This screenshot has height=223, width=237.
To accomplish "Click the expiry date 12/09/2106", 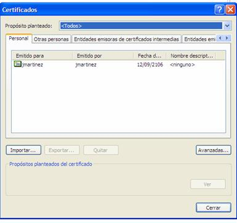I will pyautogui.click(x=150, y=65).
